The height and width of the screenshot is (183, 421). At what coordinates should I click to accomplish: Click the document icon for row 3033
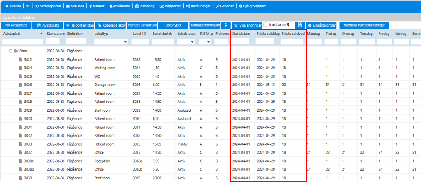(20, 144)
